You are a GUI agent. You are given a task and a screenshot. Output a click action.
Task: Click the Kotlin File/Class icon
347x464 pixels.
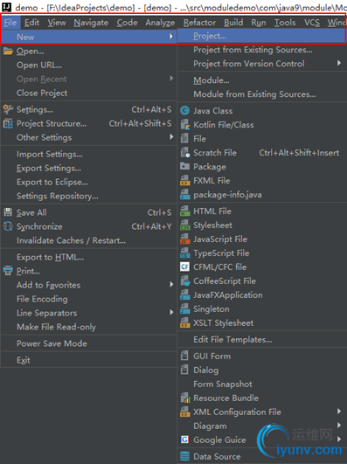click(x=185, y=125)
